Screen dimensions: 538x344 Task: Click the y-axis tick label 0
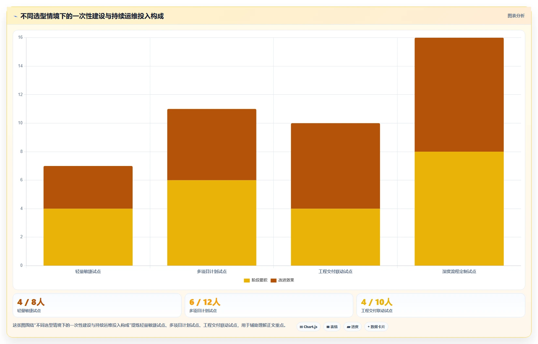[x=22, y=266]
